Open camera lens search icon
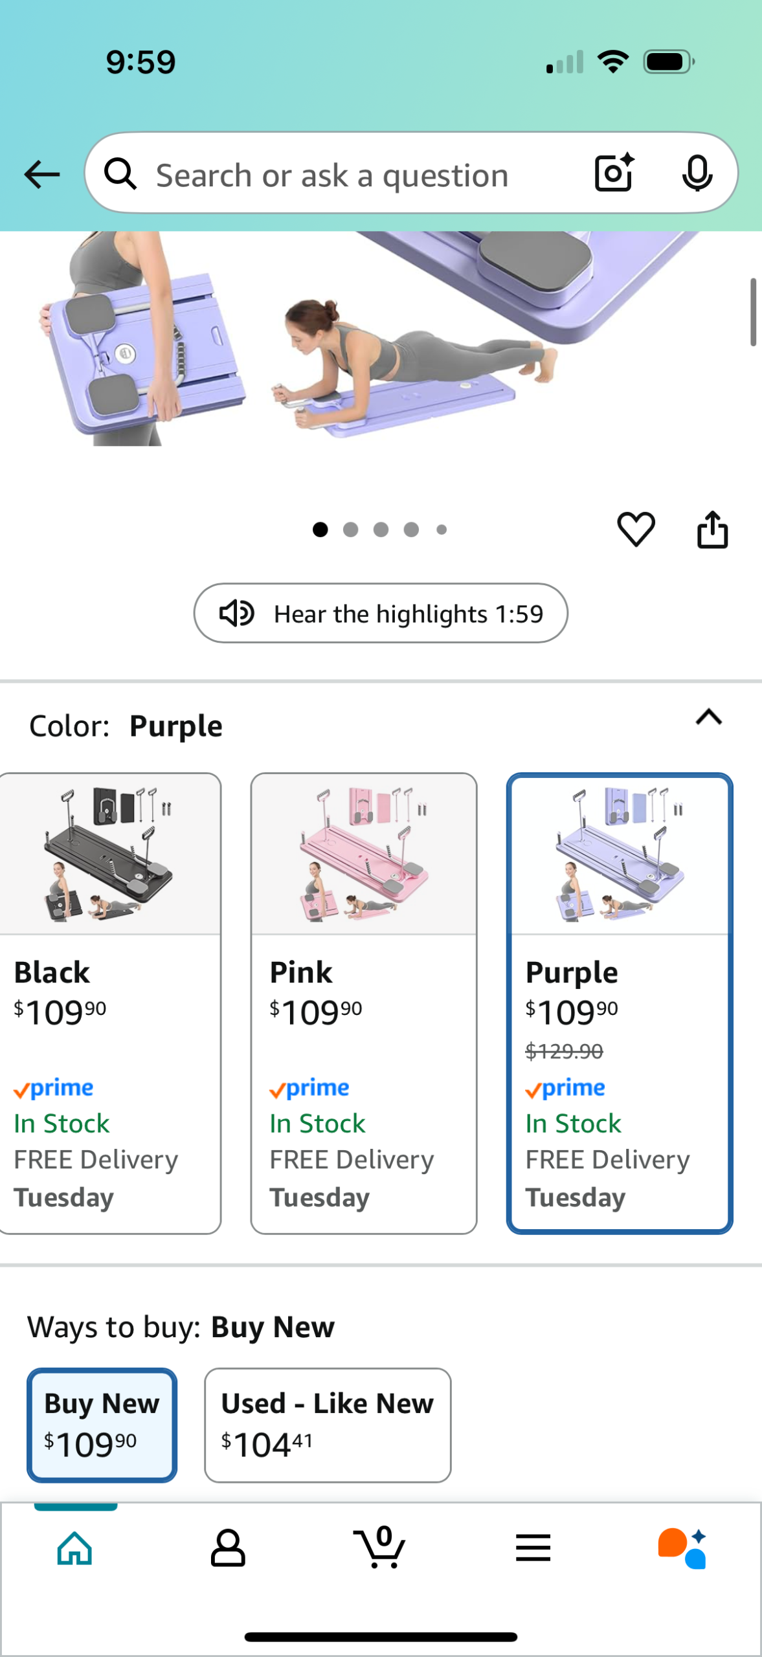Screen dimensions: 762x1657 pos(614,173)
